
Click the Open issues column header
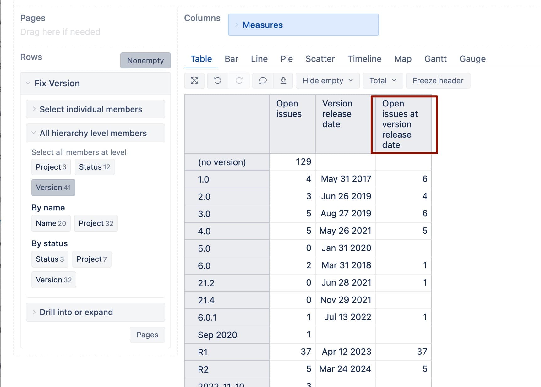coord(292,124)
